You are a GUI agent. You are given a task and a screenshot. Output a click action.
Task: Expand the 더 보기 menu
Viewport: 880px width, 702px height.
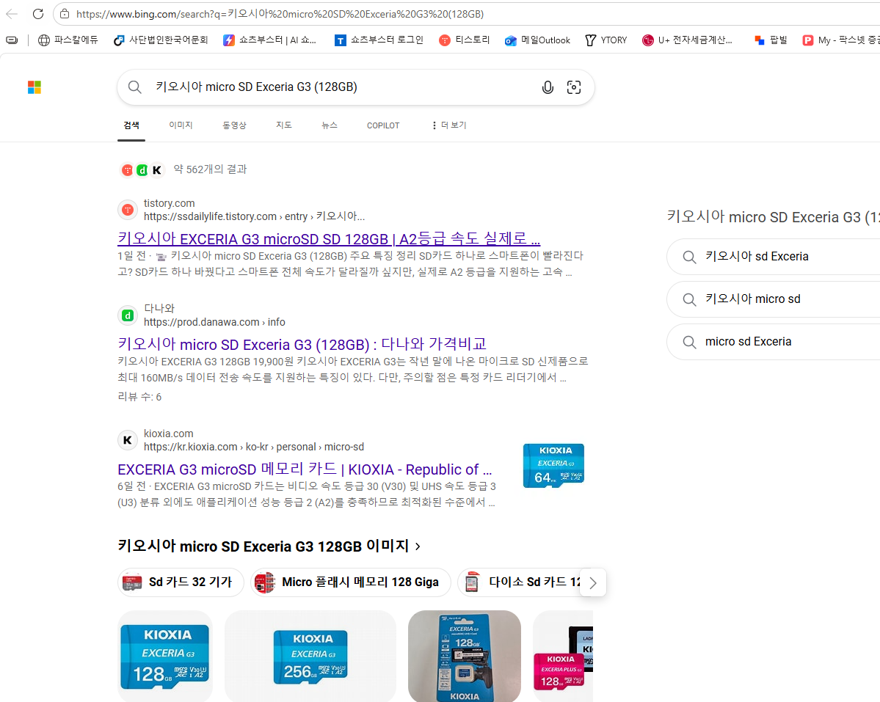tap(449, 125)
